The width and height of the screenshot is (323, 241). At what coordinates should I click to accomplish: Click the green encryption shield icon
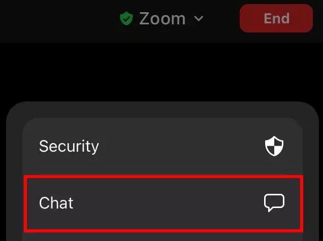(126, 19)
